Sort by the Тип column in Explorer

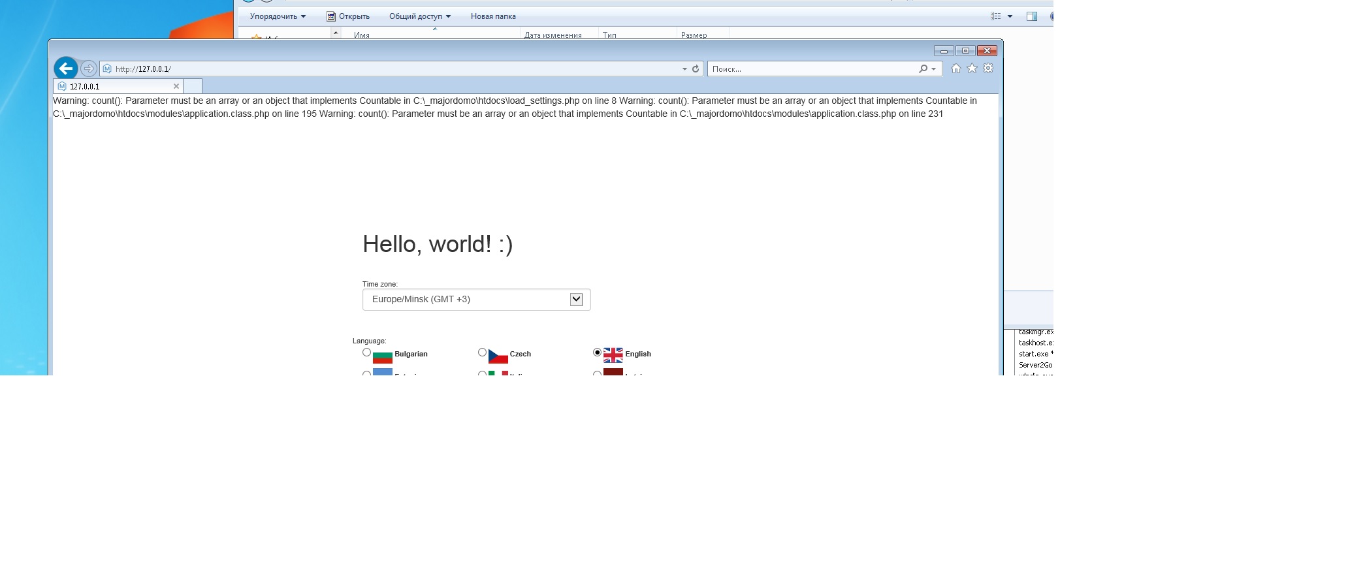(x=637, y=35)
